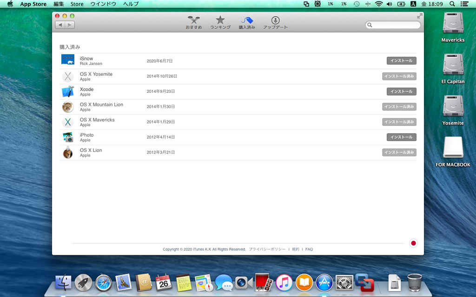Select the 購入済み tag icon

click(246, 22)
